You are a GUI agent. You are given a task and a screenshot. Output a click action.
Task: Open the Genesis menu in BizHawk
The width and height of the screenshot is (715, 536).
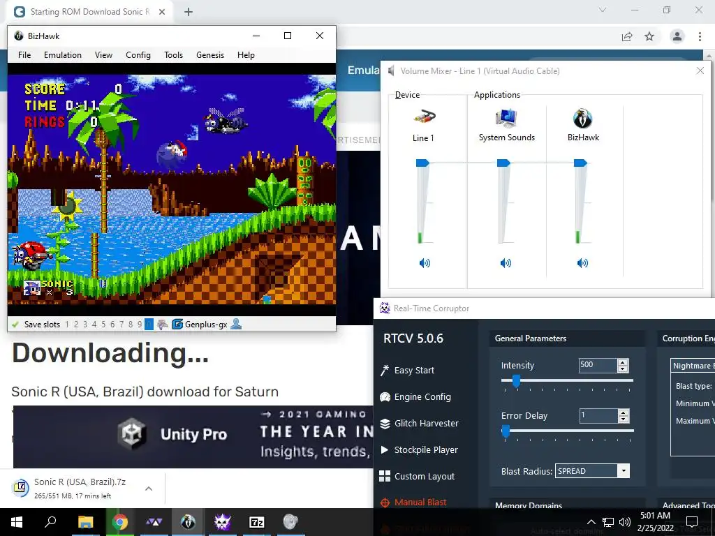tap(210, 55)
